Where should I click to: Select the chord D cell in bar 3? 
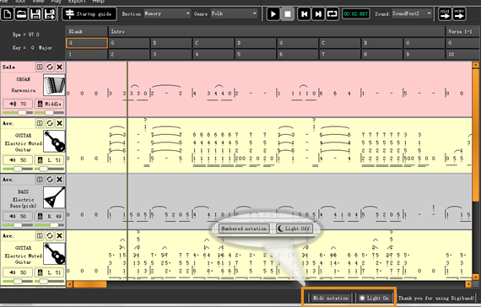pyautogui.click(x=171, y=43)
